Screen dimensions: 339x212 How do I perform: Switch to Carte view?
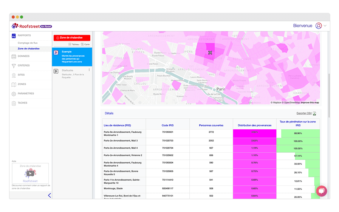coord(85,44)
